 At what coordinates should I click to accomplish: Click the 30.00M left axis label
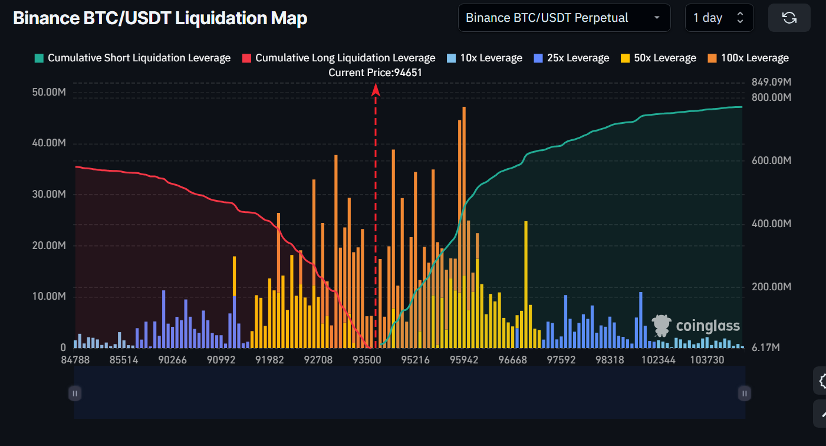coord(48,195)
